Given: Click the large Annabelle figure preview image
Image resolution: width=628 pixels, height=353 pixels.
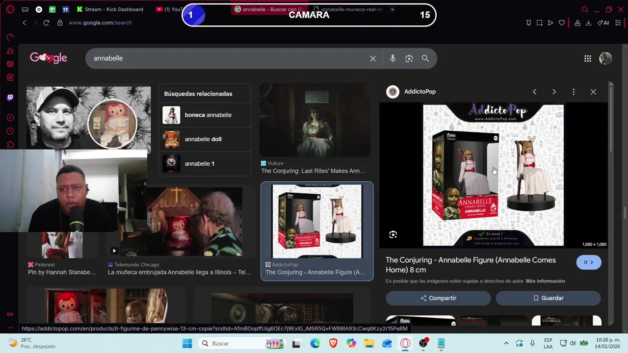Looking at the screenshot, I should [493, 175].
